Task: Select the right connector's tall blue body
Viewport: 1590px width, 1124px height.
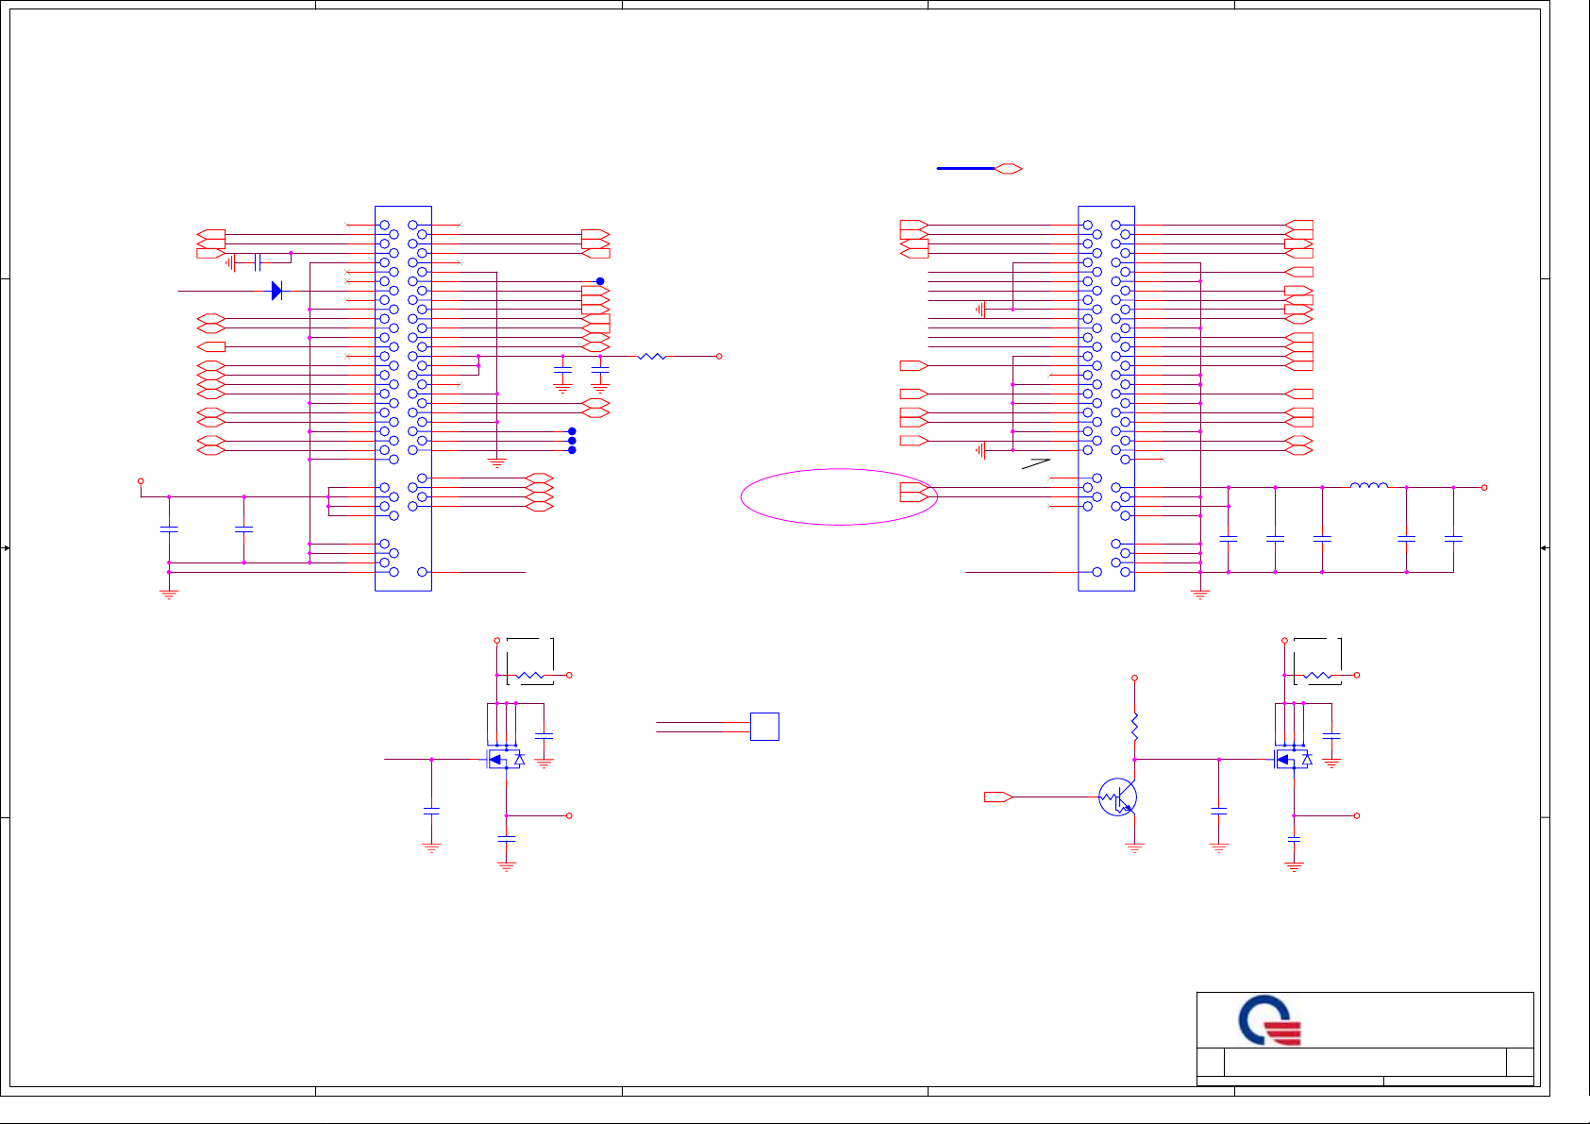Action: [1106, 398]
